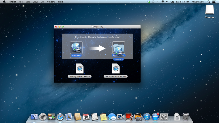Screen dimensions: 219x123
Task: Open the Documentation.webloc file
Action: click(116, 68)
